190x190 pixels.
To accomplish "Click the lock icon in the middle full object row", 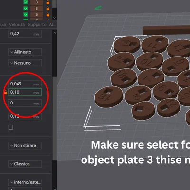I will coord(47,8).
